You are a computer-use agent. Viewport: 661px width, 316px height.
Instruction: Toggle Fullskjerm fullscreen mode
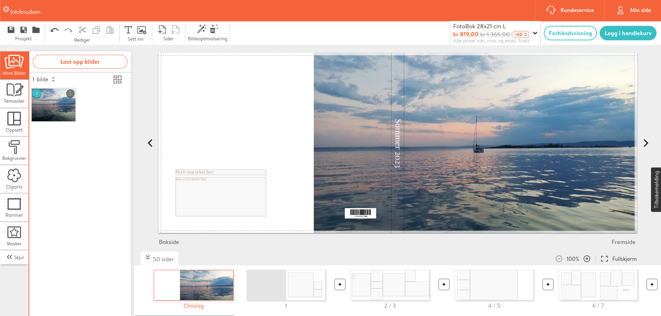pos(619,259)
